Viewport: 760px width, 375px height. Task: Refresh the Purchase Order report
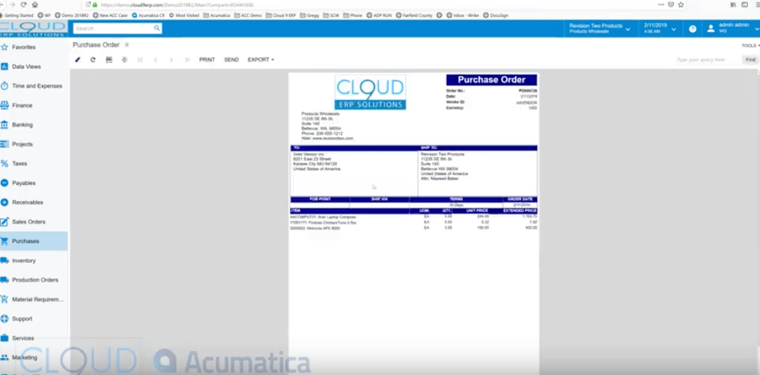tap(93, 60)
